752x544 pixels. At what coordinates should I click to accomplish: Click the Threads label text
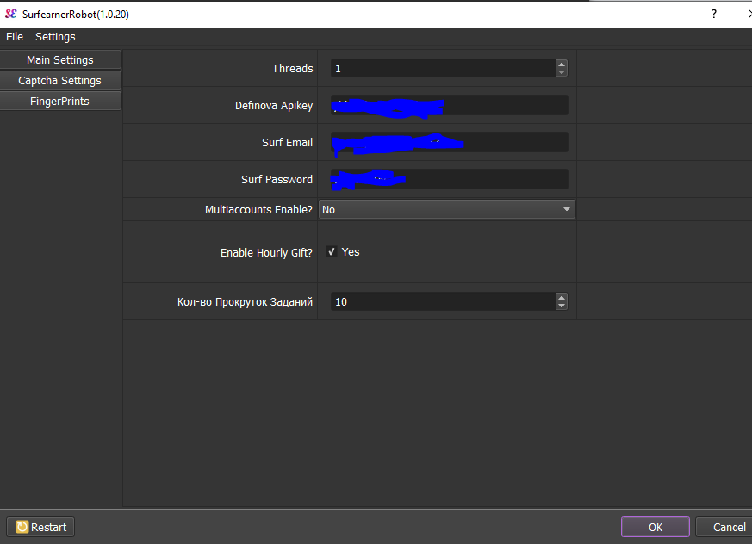292,69
